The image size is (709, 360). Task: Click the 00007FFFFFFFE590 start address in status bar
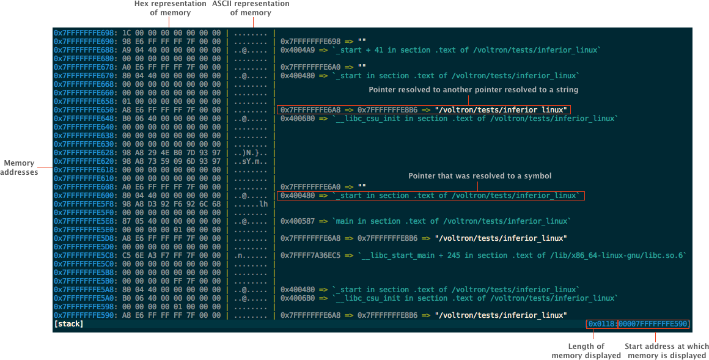653,324
